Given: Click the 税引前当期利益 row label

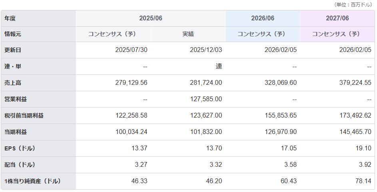Looking at the screenshot, I should (x=24, y=116).
